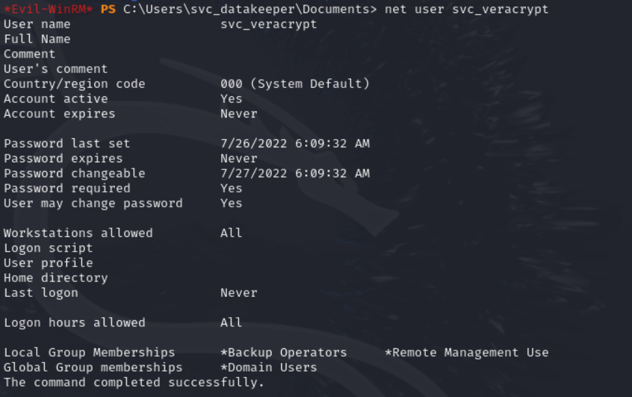The width and height of the screenshot is (632, 397).
Task: Click the Workstations allowed 'All' value
Action: (231, 233)
